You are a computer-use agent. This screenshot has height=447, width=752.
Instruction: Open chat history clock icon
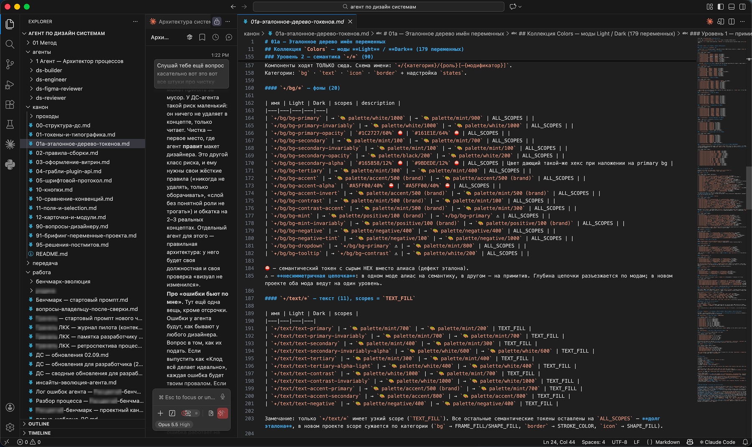216,37
